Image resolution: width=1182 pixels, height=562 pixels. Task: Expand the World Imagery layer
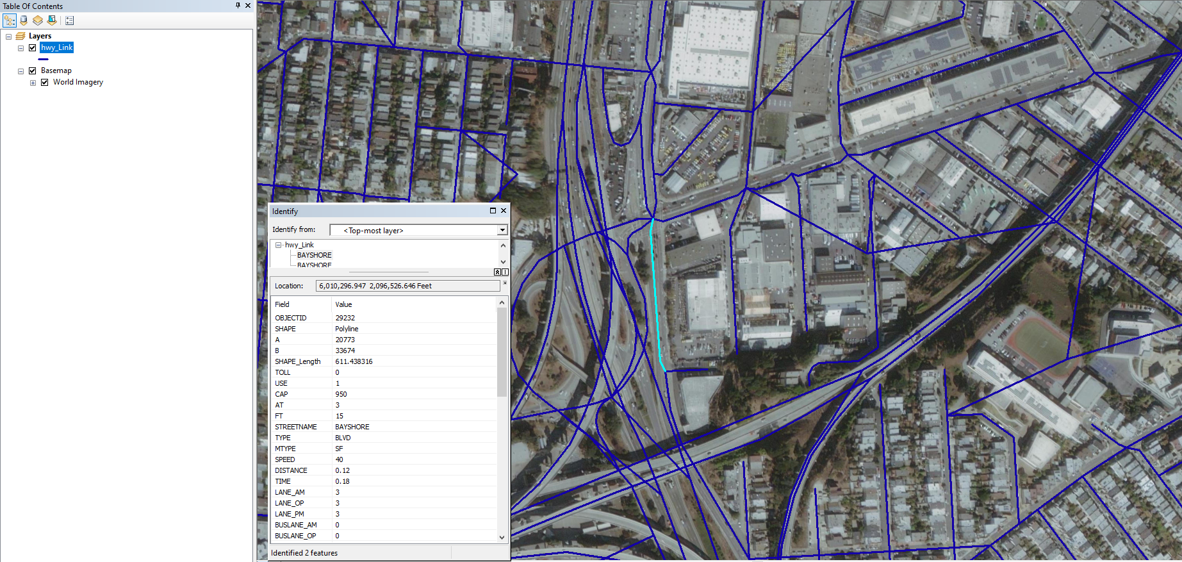(33, 83)
